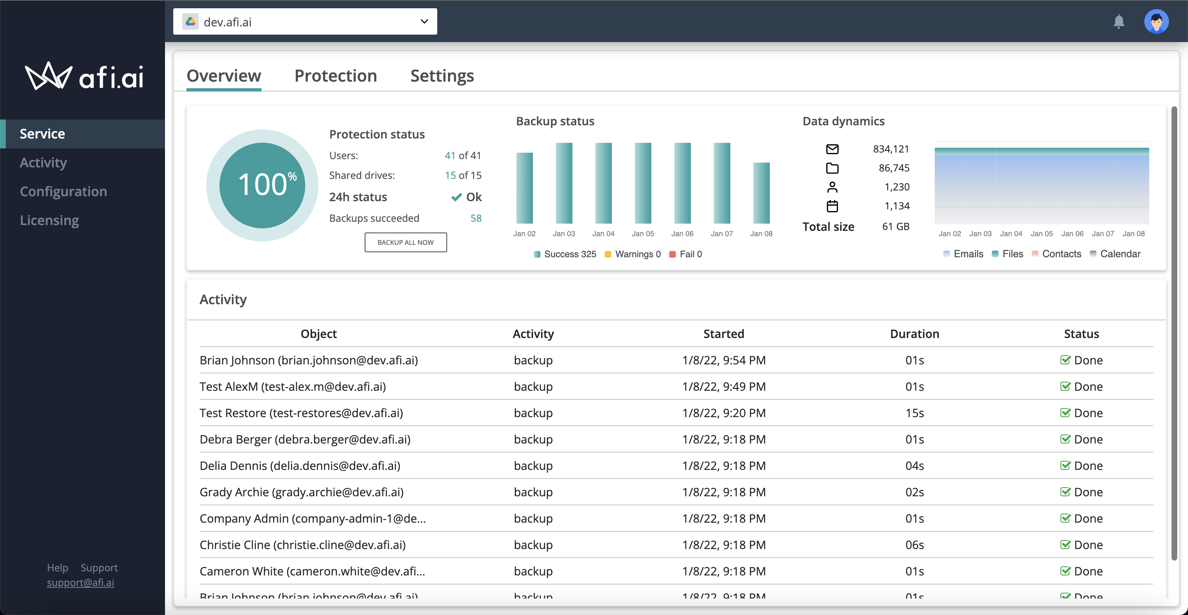The height and width of the screenshot is (615, 1188).
Task: Click Done check icon for Cameron White row
Action: [x=1065, y=571]
